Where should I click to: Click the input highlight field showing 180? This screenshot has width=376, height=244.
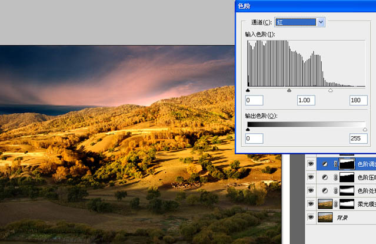[358, 100]
